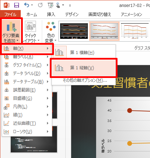
Task: Click the error bars icon beside 誤差範囲(E)
Action: 7,90
